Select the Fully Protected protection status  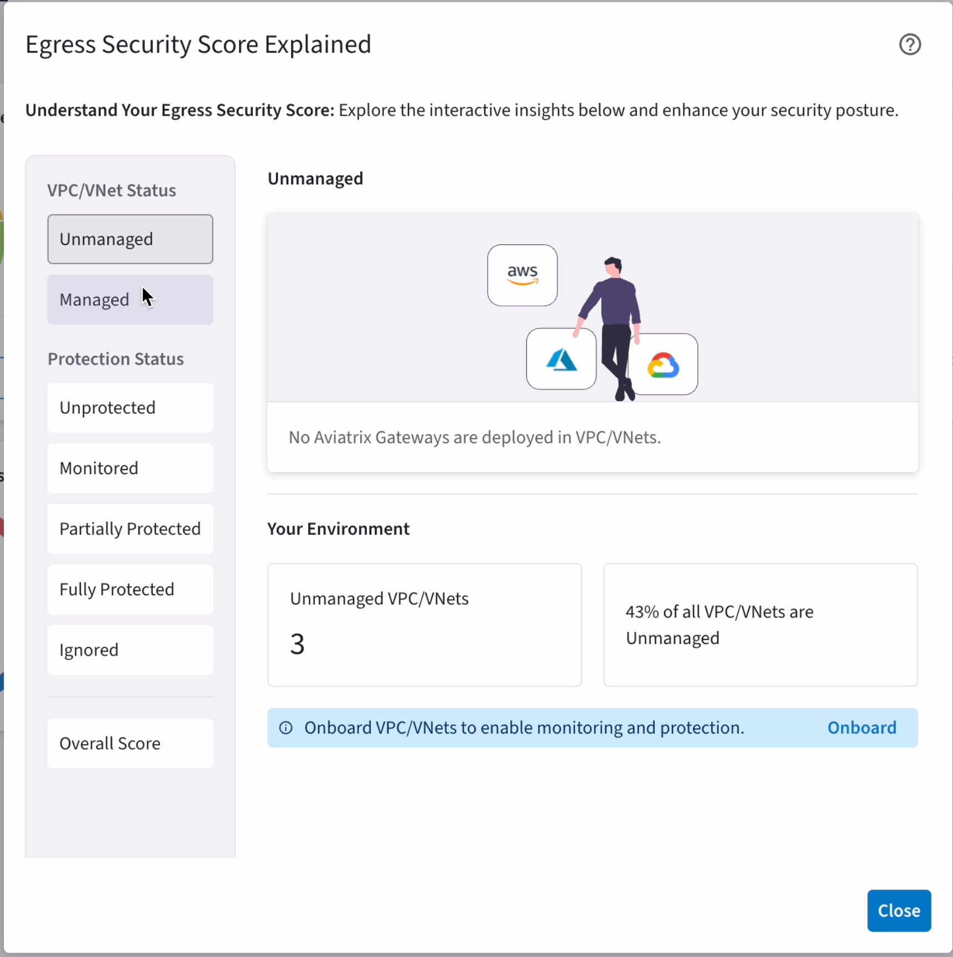[x=130, y=589]
